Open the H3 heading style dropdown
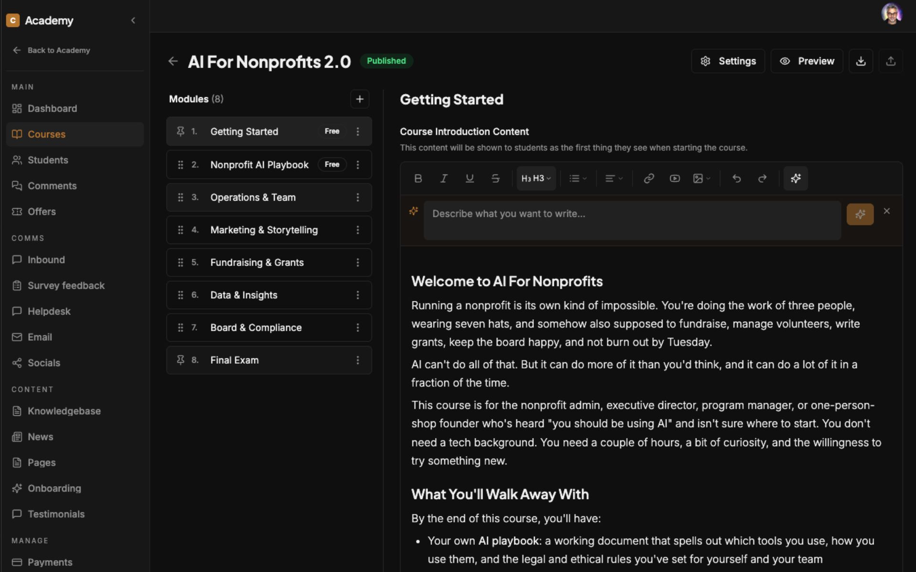The image size is (916, 572). (536, 178)
